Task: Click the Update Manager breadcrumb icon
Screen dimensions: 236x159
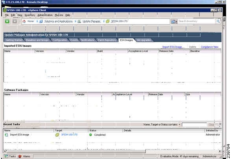Action: [79, 21]
